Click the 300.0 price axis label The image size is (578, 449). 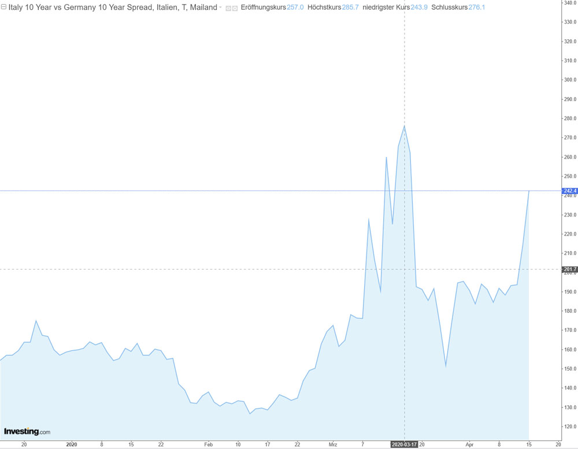pos(570,80)
